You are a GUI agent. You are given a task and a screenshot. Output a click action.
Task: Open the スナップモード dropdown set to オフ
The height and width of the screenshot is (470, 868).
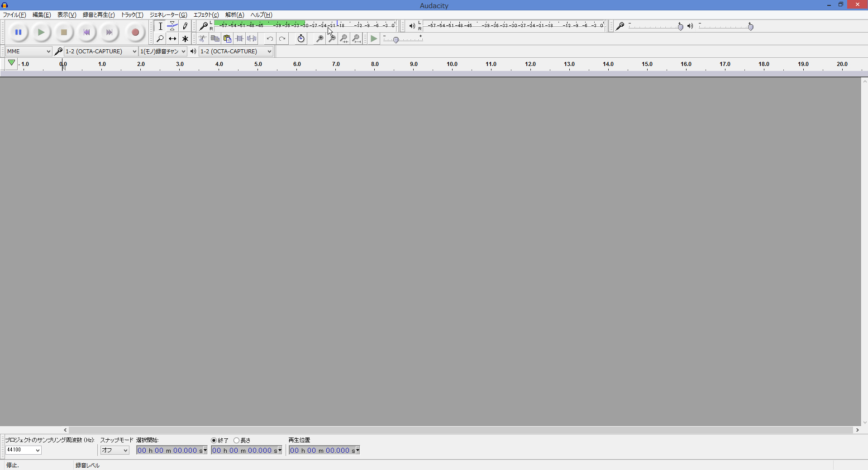click(x=114, y=450)
